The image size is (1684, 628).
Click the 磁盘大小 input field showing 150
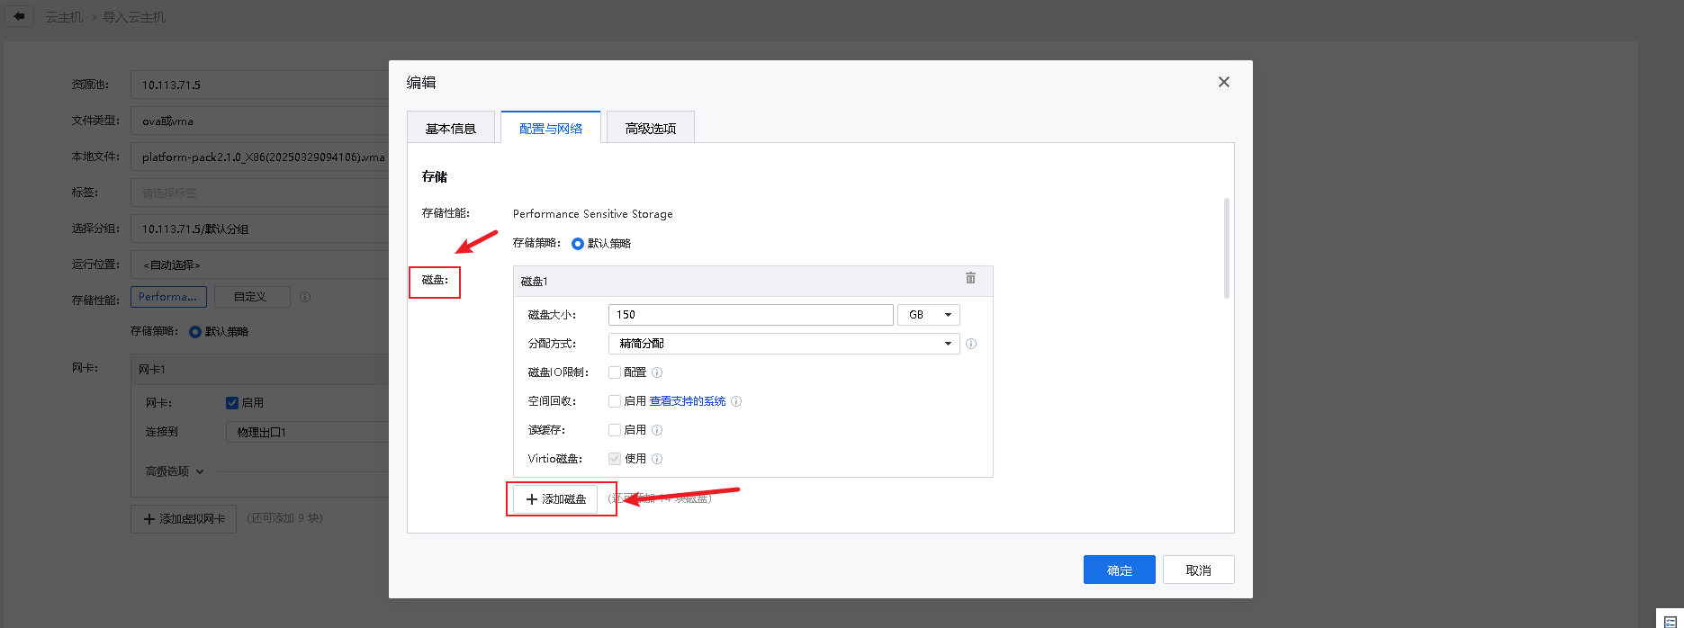tap(750, 315)
